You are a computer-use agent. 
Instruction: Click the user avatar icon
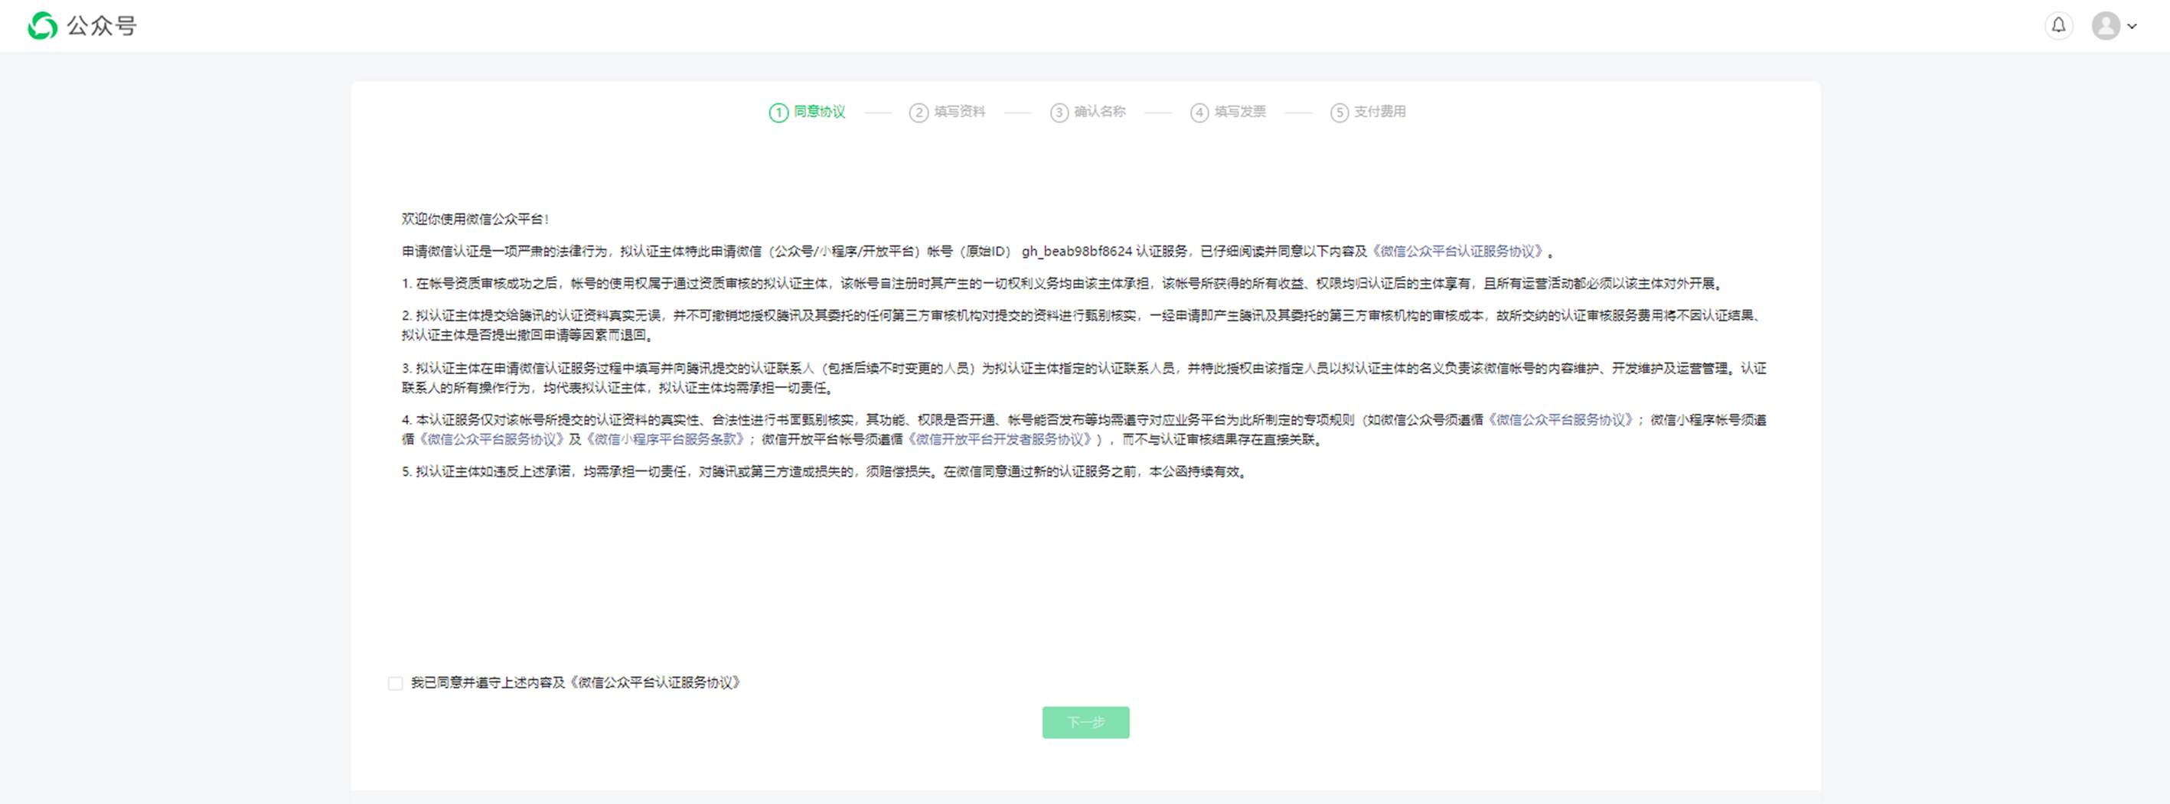(x=2105, y=25)
